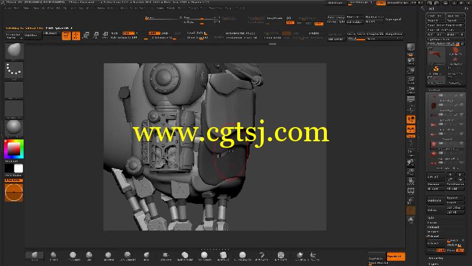
Task: Toggle LazyMouse option
Action: [x=274, y=18]
